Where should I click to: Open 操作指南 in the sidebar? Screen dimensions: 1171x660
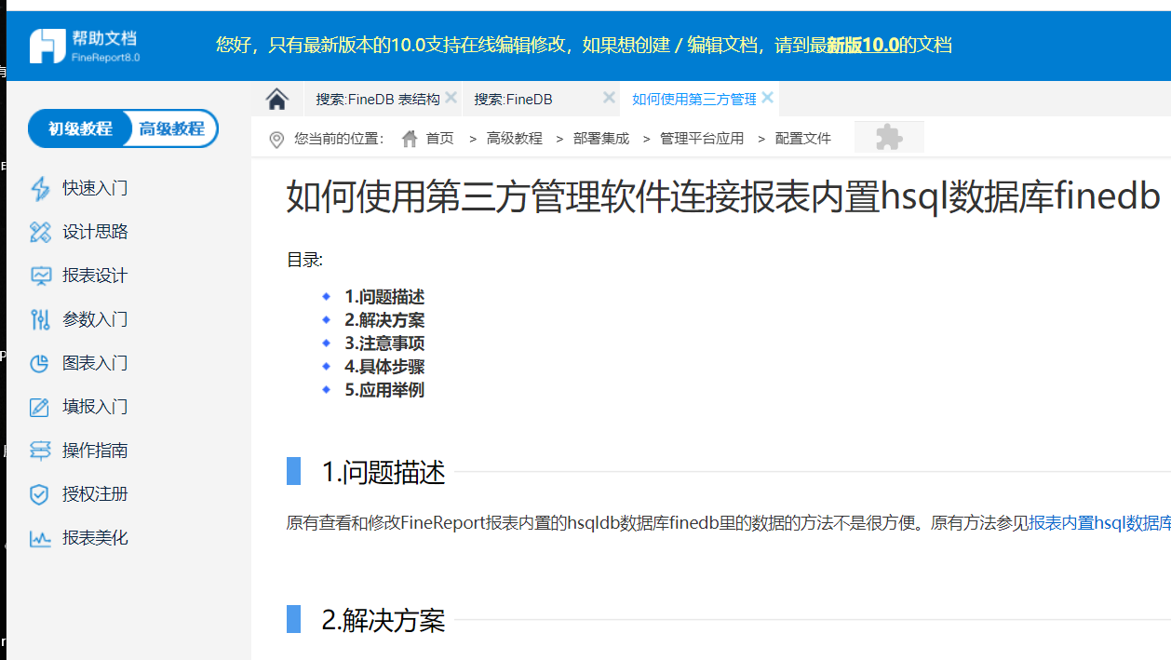tap(95, 451)
